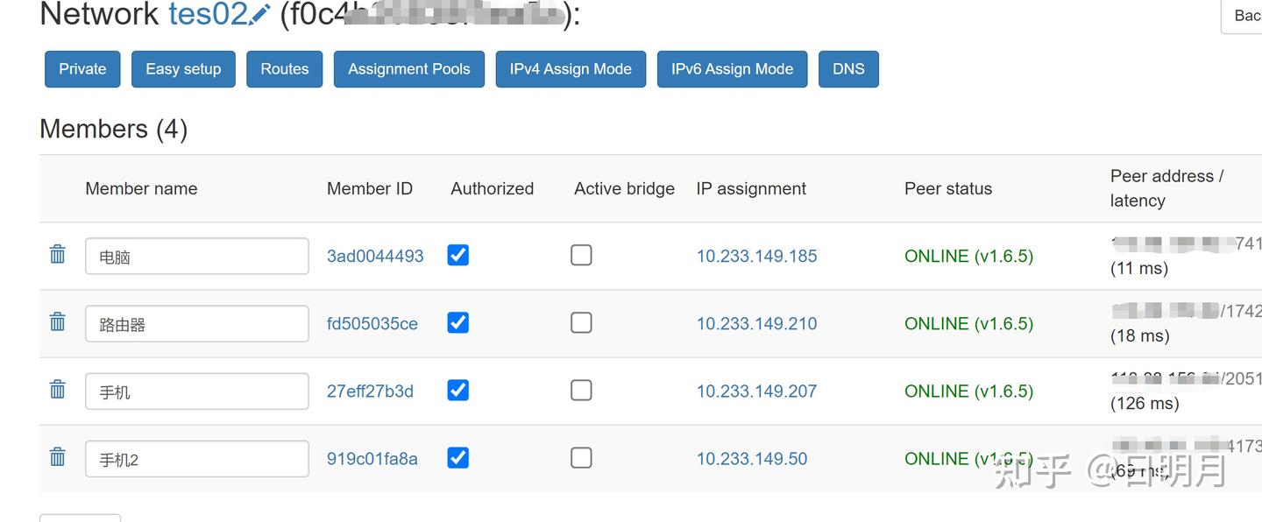The width and height of the screenshot is (1262, 522).
Task: Open member ID 919c01fa8a
Action: pyautogui.click(x=372, y=458)
